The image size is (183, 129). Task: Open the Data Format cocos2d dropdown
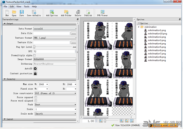pyautogui.click(x=55, y=29)
